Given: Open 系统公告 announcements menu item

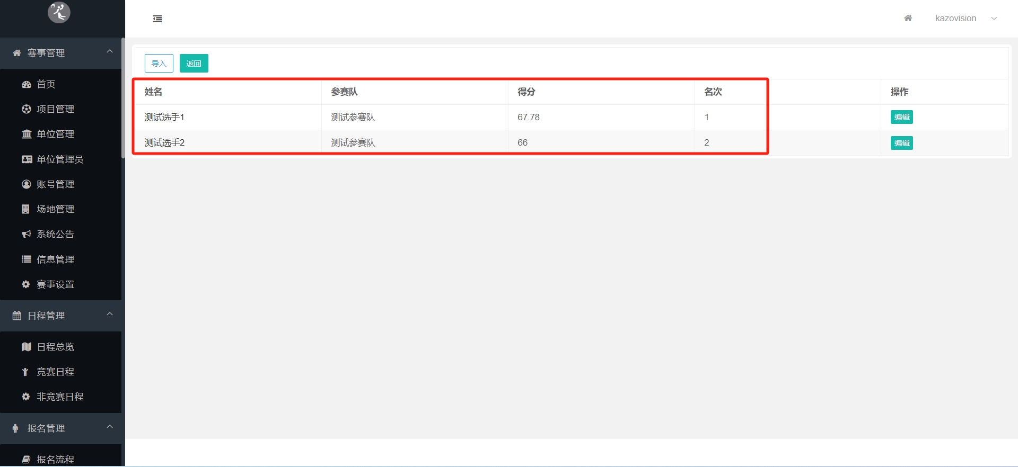Looking at the screenshot, I should 55,234.
